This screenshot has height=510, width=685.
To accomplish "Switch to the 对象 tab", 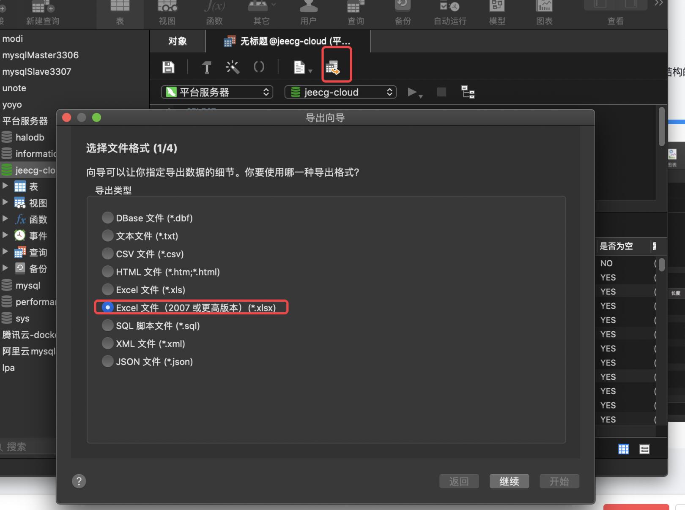I will tap(177, 41).
